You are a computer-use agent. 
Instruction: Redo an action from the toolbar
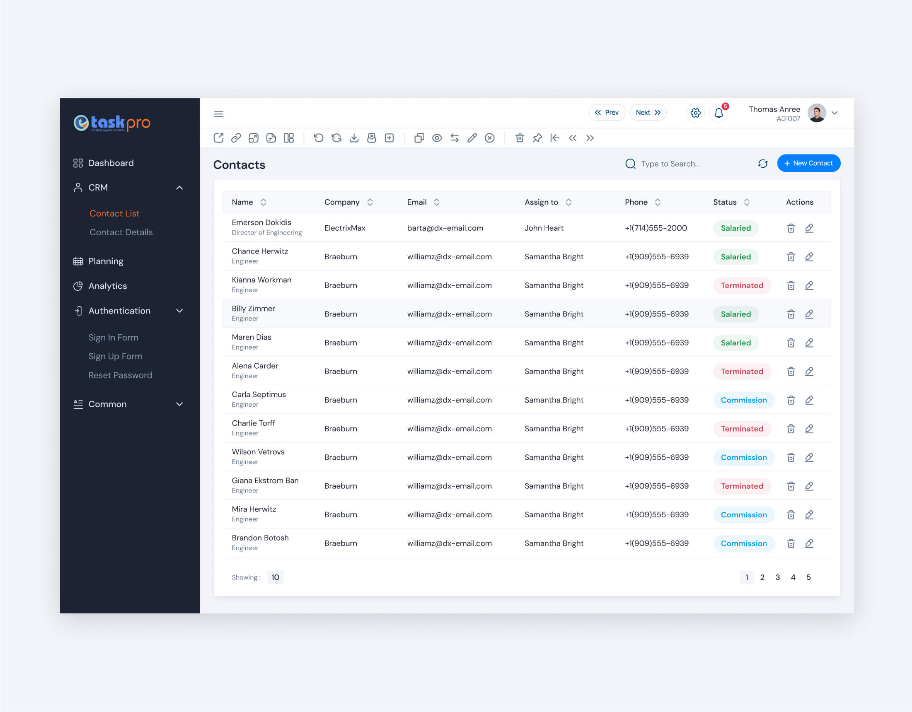[336, 138]
